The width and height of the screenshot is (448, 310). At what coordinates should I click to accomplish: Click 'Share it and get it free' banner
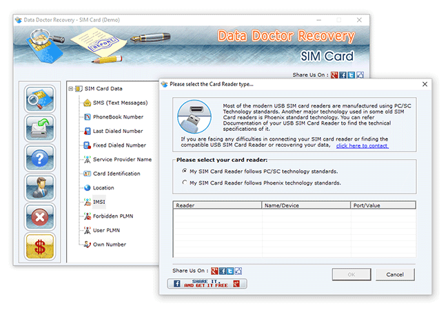[x=207, y=283]
